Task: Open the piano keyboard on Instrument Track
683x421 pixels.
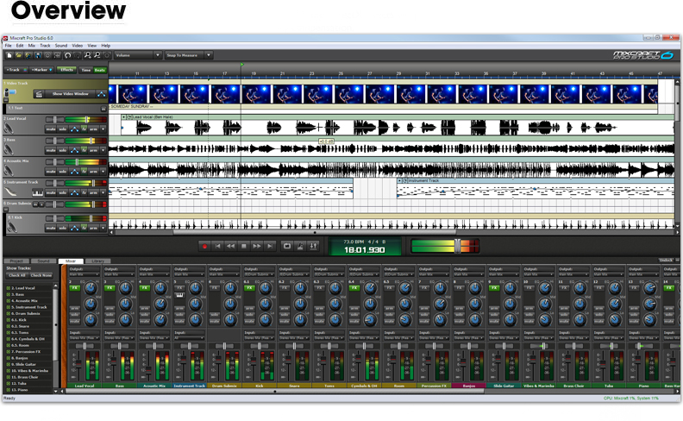Action: [36, 192]
